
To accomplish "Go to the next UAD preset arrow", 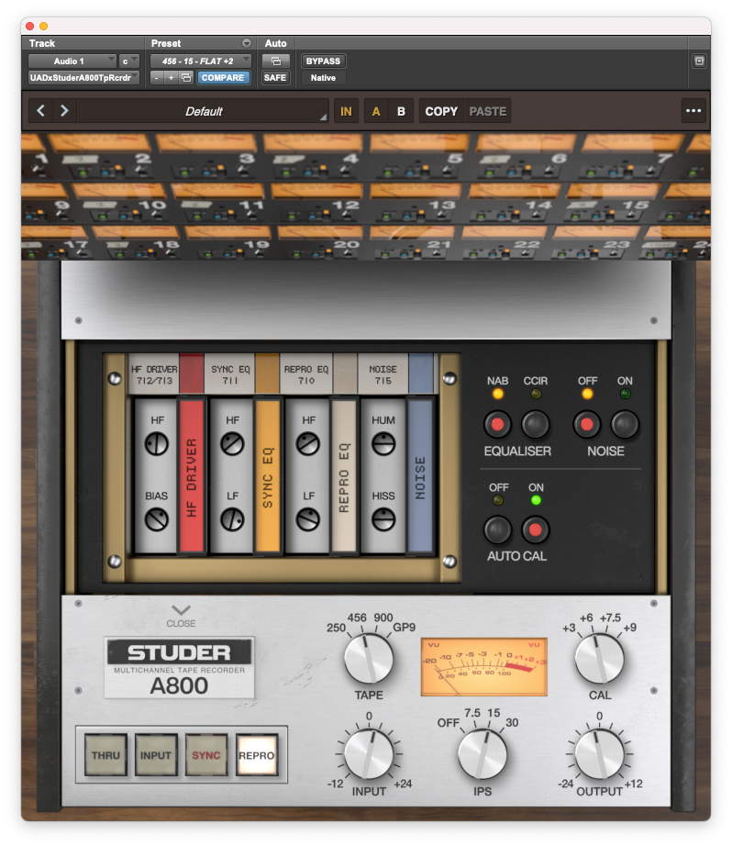I will pyautogui.click(x=64, y=111).
